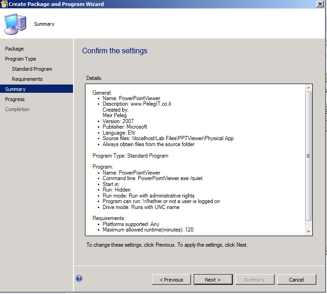
Task: Click the disabled Summary button
Action: (255, 280)
